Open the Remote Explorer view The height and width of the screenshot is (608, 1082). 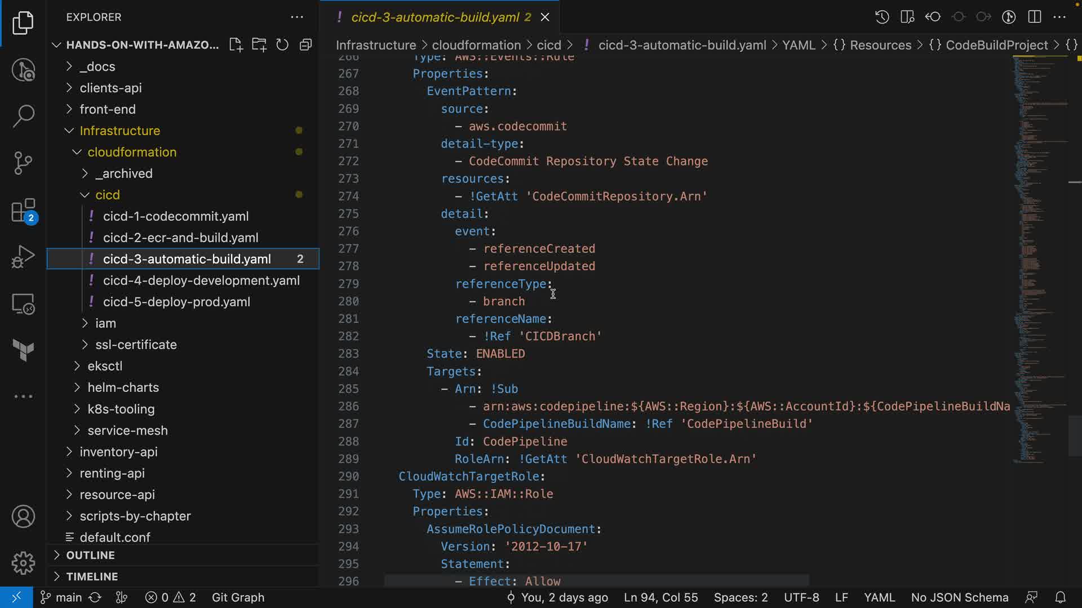pos(23,304)
